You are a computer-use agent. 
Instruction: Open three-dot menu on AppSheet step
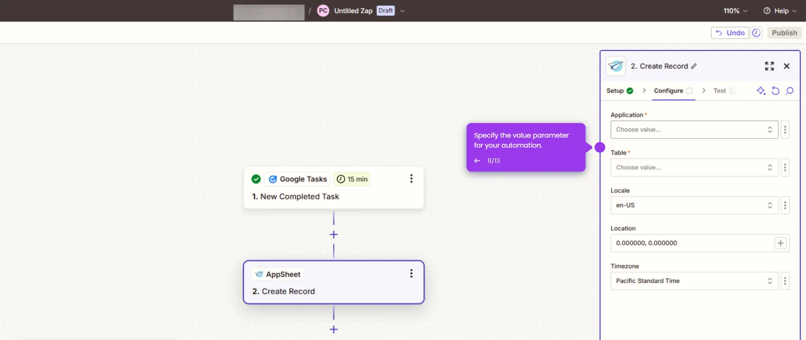[x=411, y=273]
